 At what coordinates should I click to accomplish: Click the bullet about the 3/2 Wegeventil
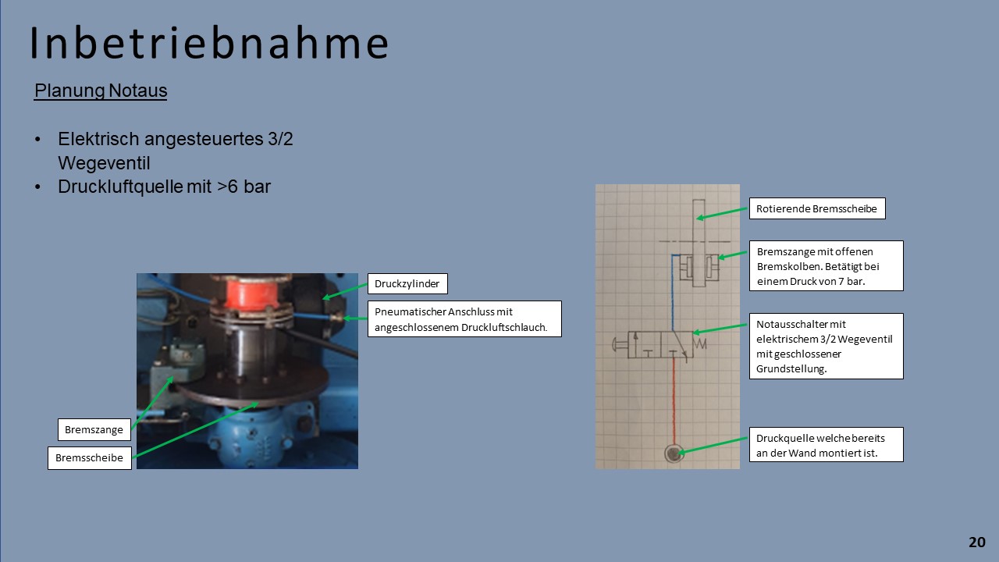(x=175, y=149)
